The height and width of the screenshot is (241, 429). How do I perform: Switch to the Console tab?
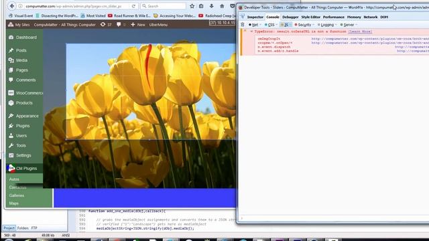click(x=273, y=17)
